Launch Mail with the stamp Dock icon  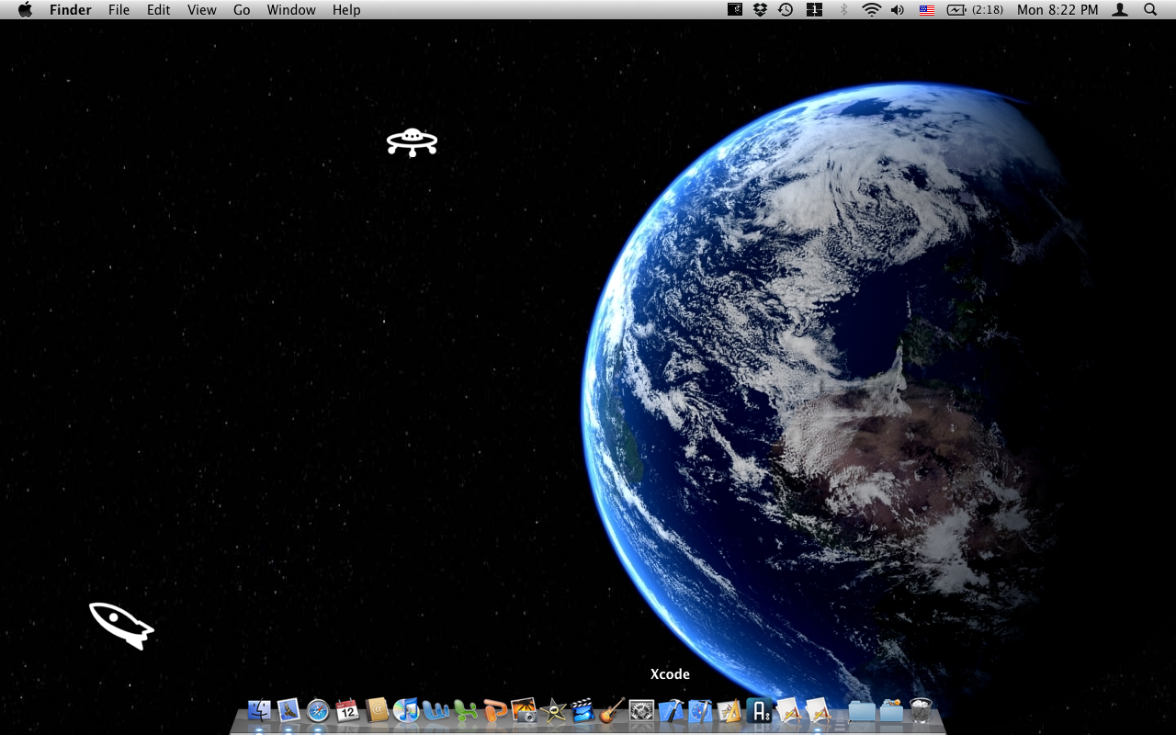(x=288, y=710)
